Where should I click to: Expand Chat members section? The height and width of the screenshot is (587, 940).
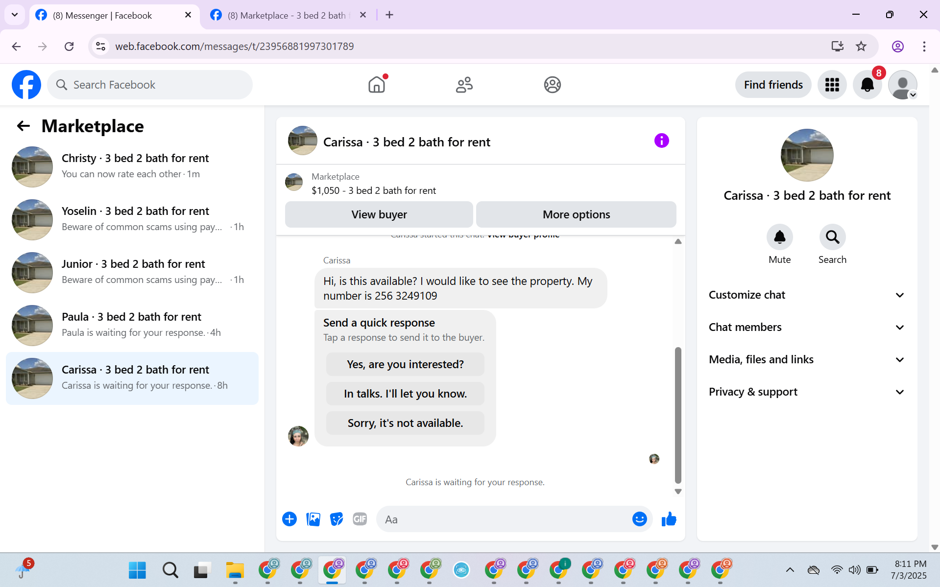[x=807, y=327]
